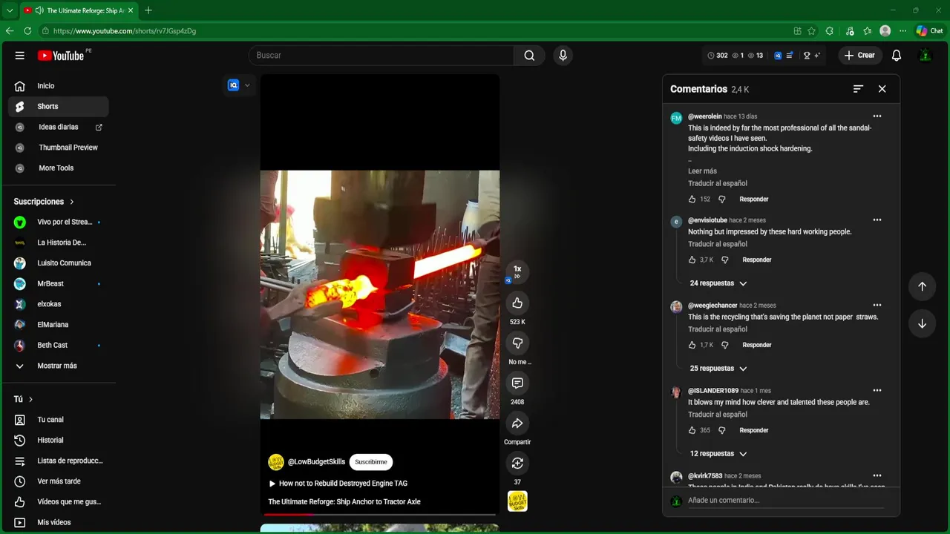Click the vidIQ trophy icon
This screenshot has width=950, height=534.
(x=807, y=56)
